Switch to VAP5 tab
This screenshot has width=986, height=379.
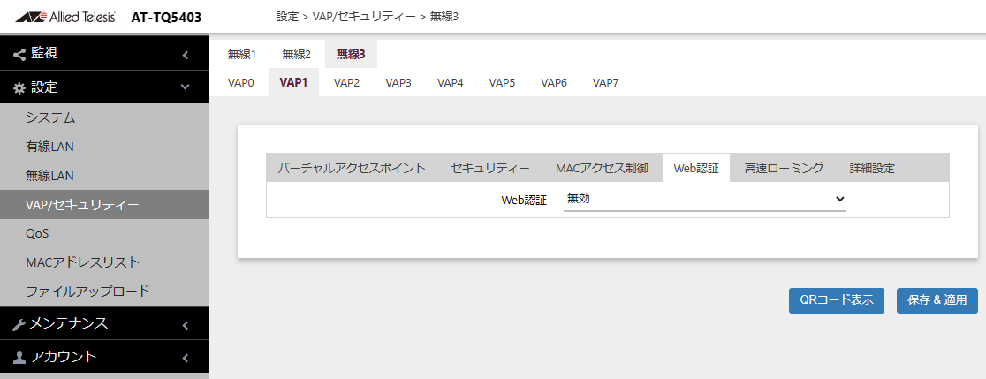[502, 82]
